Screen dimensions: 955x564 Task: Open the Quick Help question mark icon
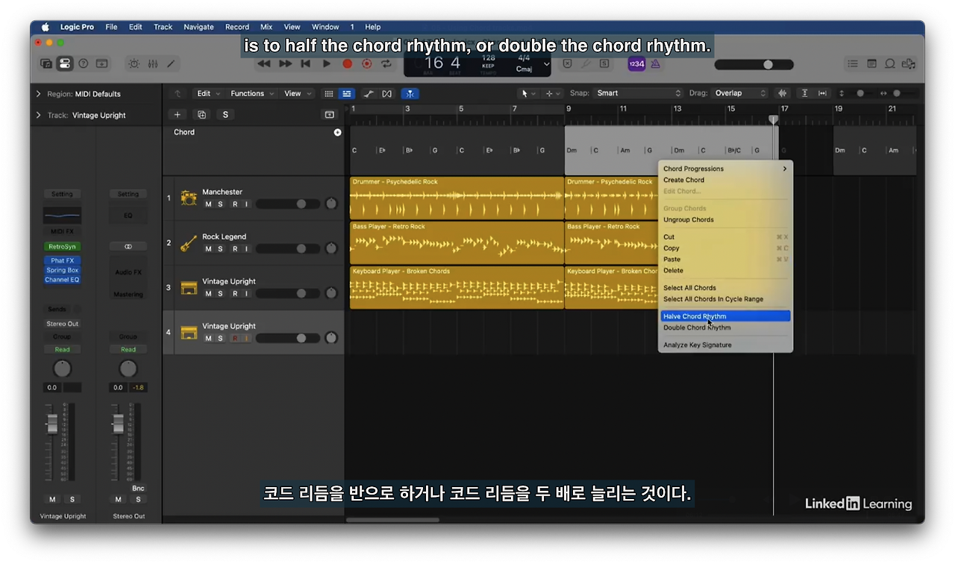tap(84, 64)
